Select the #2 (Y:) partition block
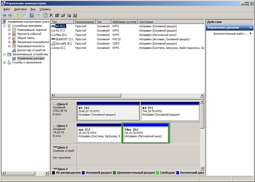This screenshot has width=255, height=182. (170, 113)
